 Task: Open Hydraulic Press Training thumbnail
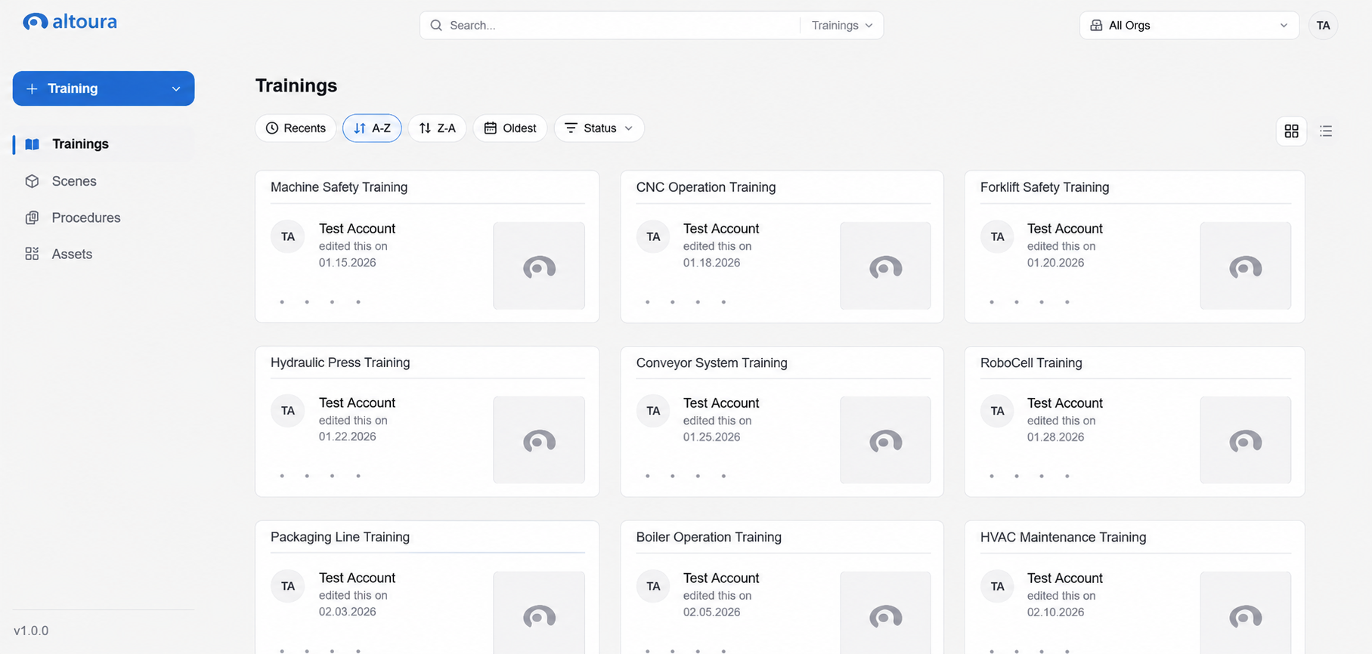click(x=539, y=440)
